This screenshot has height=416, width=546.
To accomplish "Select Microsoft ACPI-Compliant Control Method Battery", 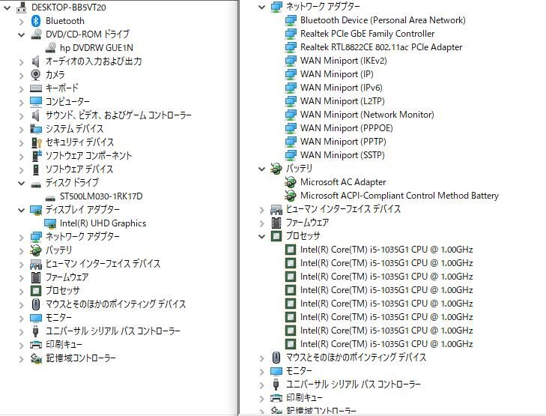I will click(399, 196).
